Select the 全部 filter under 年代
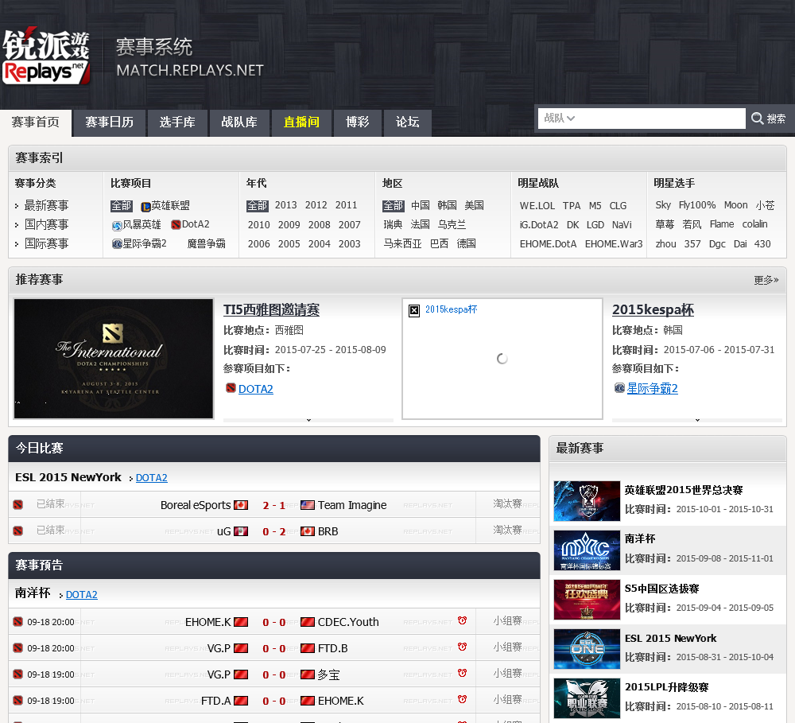The image size is (795, 723). pyautogui.click(x=257, y=206)
